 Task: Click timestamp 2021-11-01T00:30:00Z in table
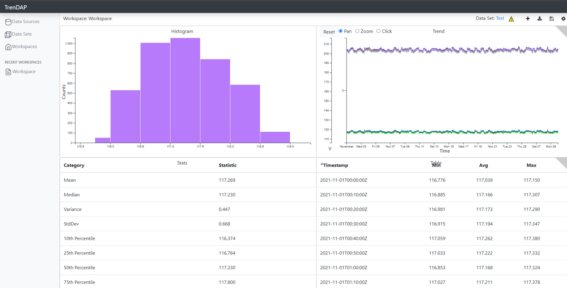[x=344, y=224]
